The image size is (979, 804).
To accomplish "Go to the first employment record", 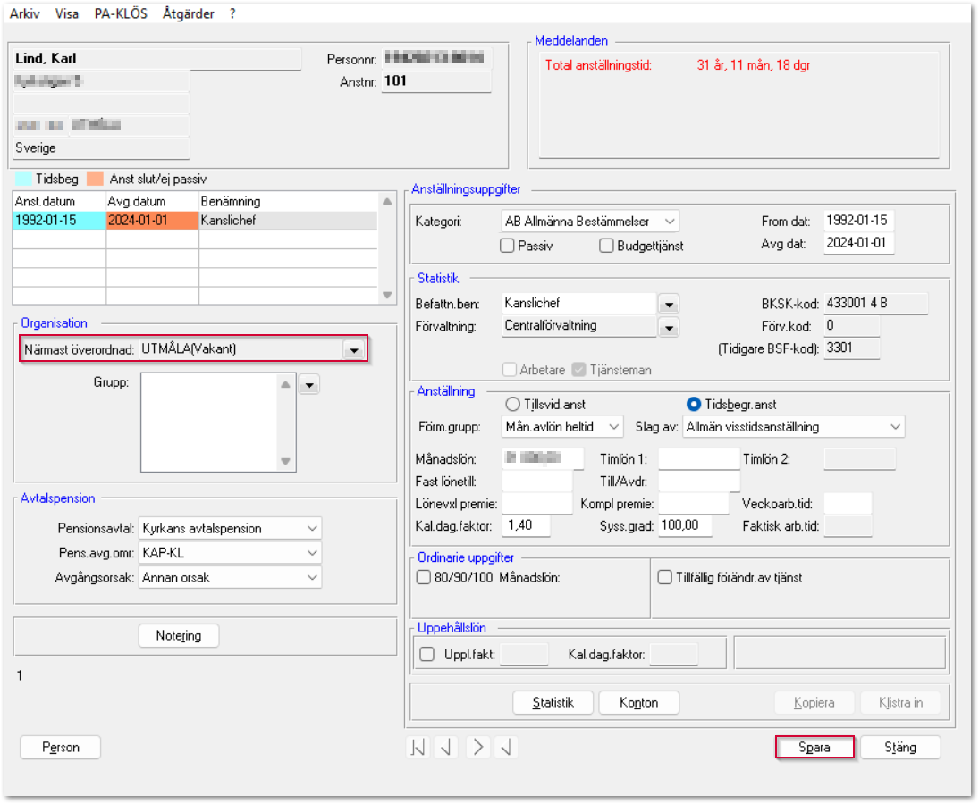I will (x=418, y=747).
